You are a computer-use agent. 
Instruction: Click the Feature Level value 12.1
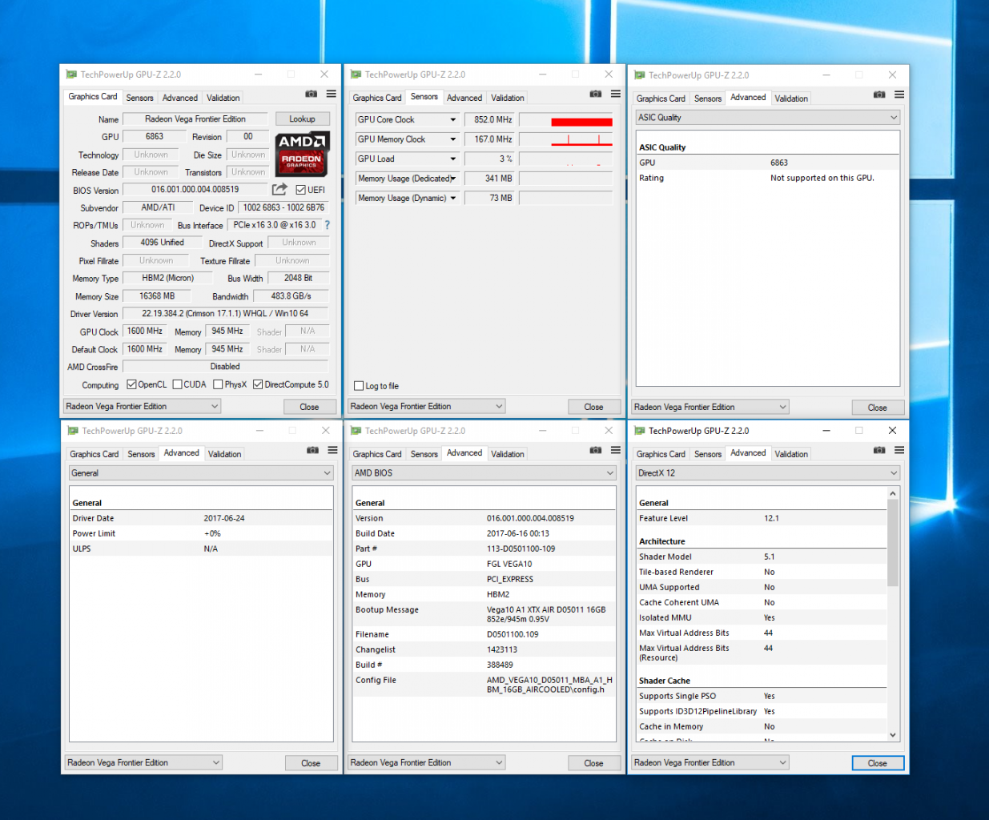[771, 518]
